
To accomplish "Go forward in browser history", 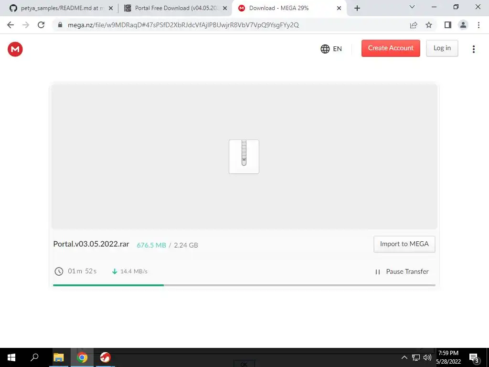I will click(x=26, y=25).
